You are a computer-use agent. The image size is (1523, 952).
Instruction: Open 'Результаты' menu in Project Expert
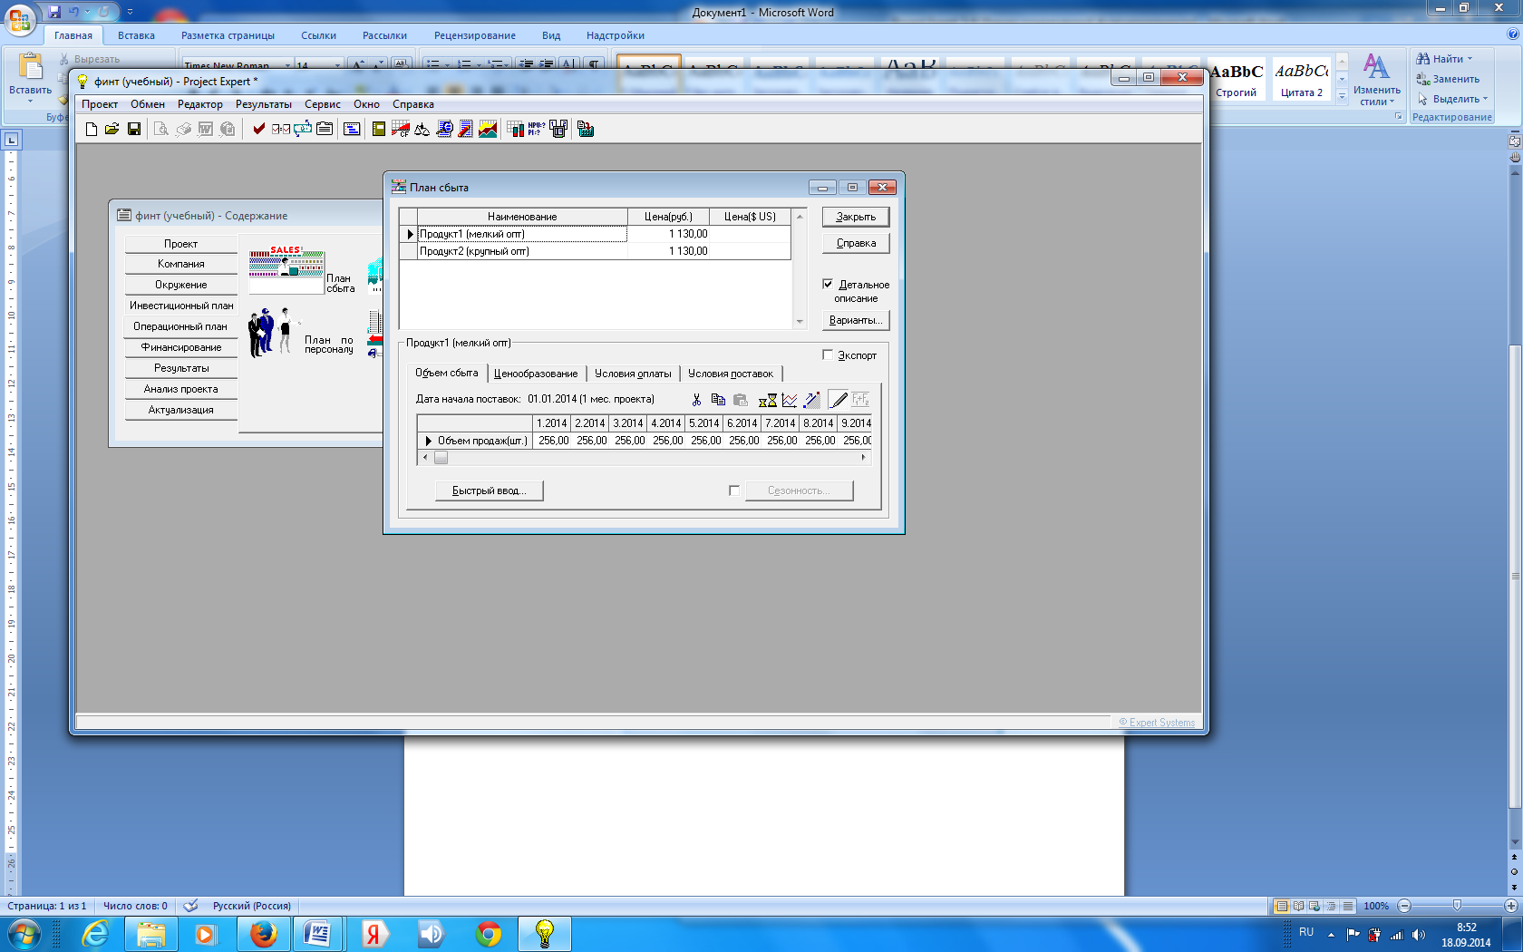[x=264, y=104]
